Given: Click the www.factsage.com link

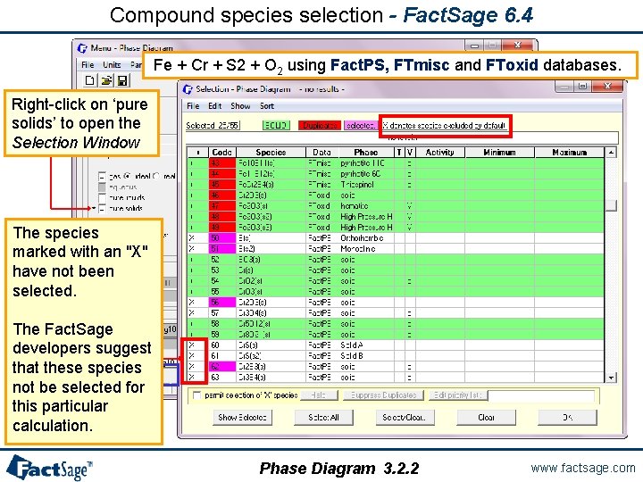Looking at the screenshot, I should (x=582, y=468).
